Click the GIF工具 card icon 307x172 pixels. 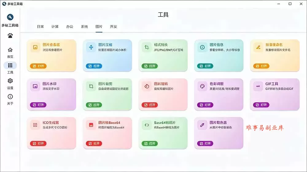[x=258, y=86]
